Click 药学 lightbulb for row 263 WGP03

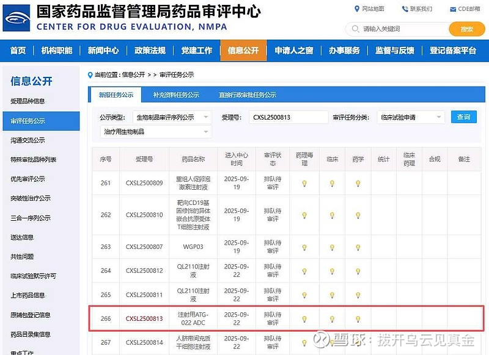click(358, 247)
